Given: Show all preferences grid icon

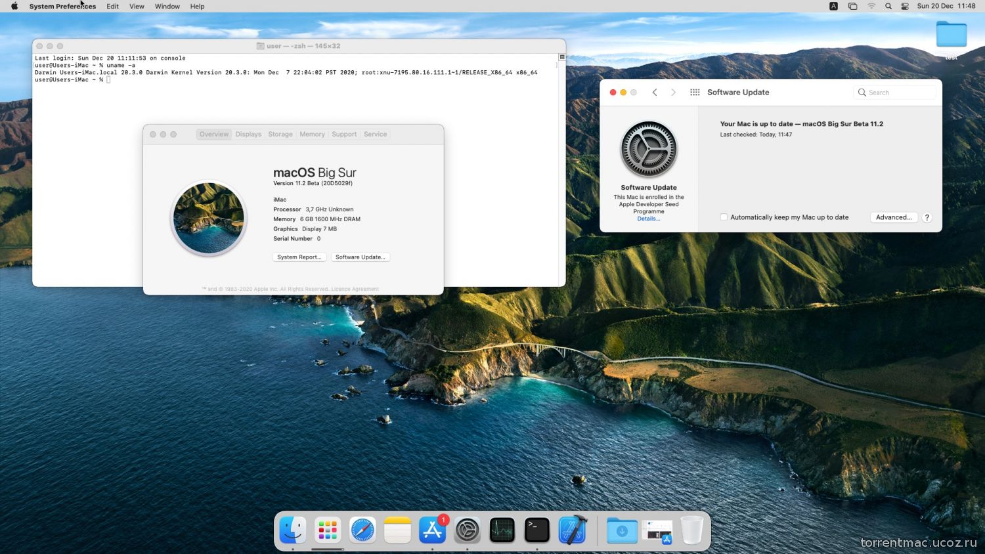Looking at the screenshot, I should [x=695, y=93].
